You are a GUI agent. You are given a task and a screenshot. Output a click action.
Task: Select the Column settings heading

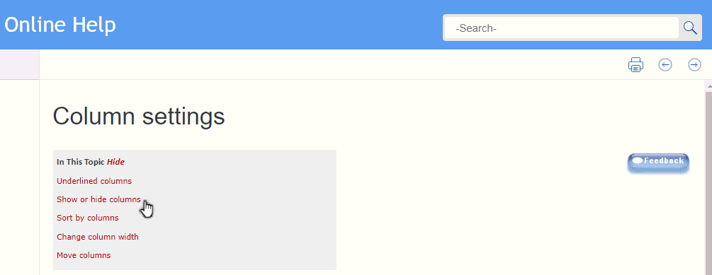(139, 116)
